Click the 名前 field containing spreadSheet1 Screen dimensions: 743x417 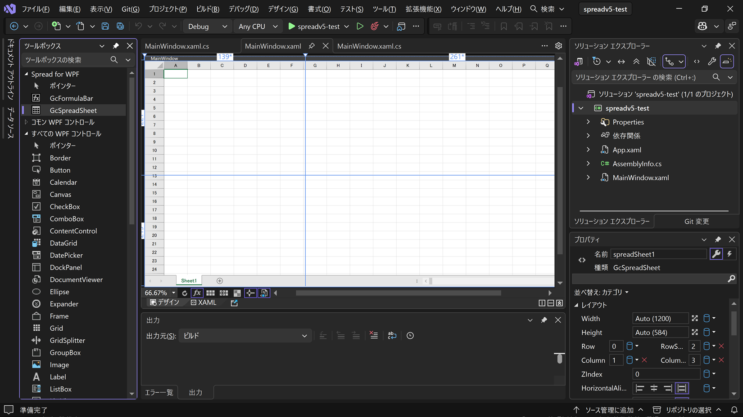[x=658, y=254]
